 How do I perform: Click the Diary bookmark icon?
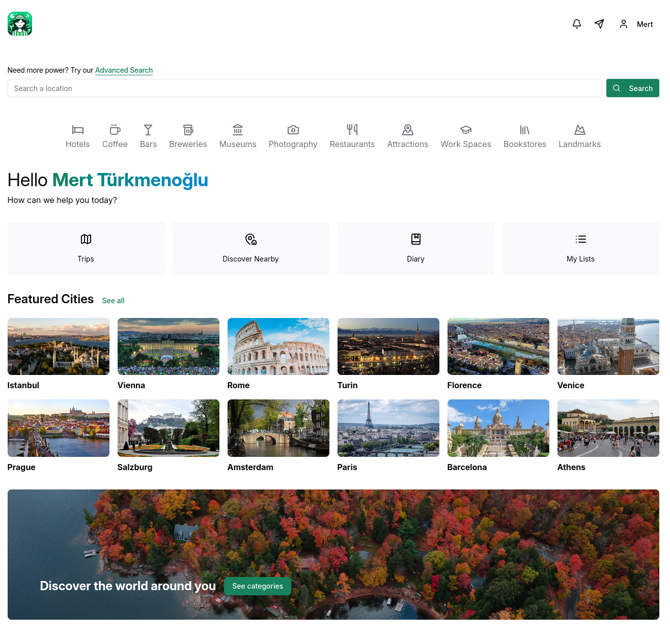(416, 239)
